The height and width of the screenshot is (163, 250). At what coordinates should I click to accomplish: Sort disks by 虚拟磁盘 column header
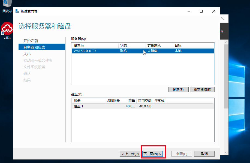point(113,101)
